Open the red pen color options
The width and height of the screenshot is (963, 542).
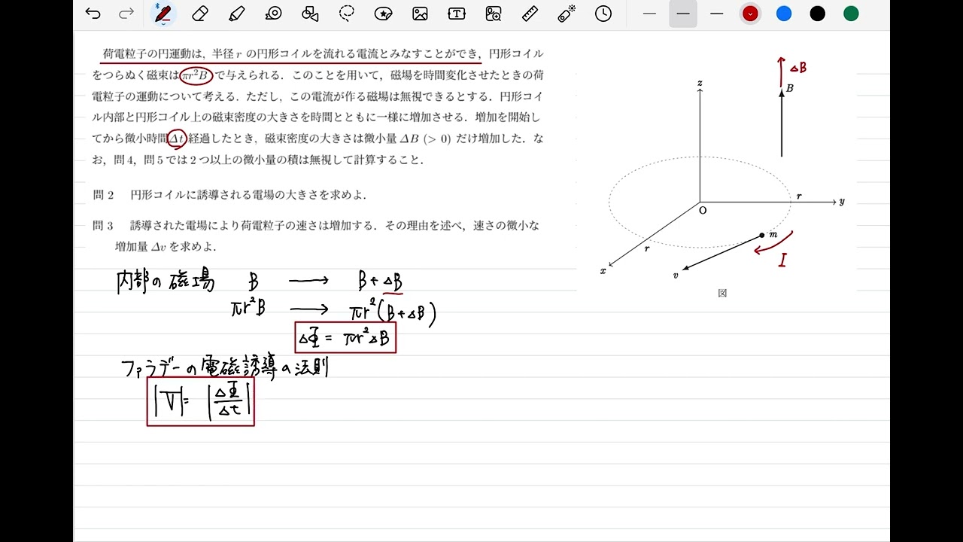coord(750,14)
